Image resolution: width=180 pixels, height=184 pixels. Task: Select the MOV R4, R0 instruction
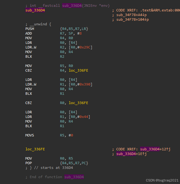(49, 38)
